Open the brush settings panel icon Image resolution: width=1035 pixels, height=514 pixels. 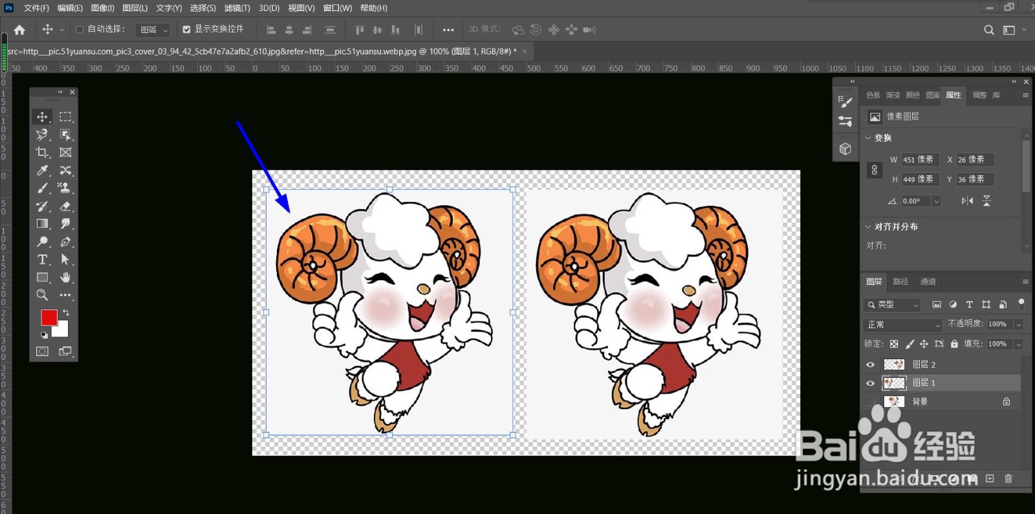(x=845, y=101)
